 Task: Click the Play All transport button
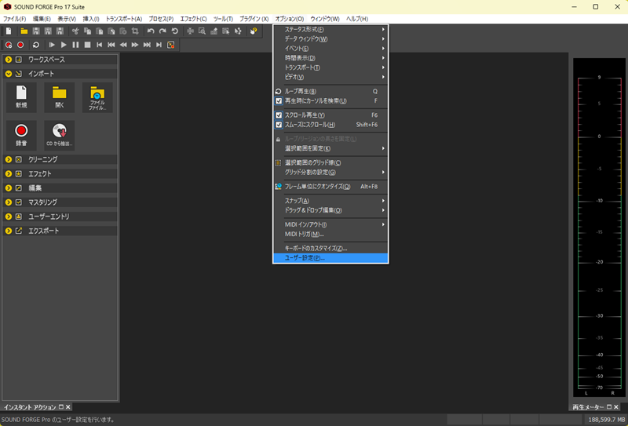coord(52,45)
